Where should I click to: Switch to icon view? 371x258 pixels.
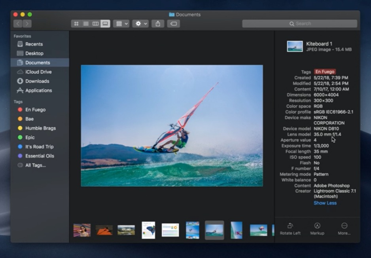76,24
